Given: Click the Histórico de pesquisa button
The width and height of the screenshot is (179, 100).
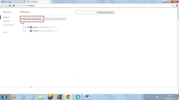Looking at the screenshot, I should pos(105,12).
